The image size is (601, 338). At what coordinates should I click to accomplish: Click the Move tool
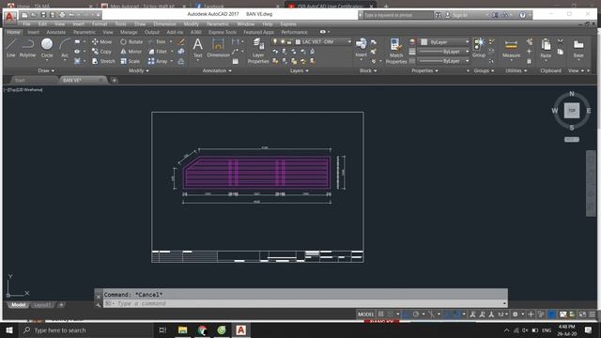pyautogui.click(x=102, y=41)
